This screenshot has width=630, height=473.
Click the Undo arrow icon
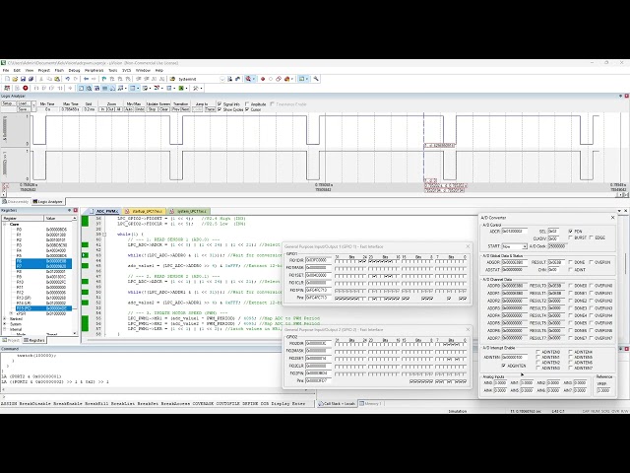(x=68, y=79)
